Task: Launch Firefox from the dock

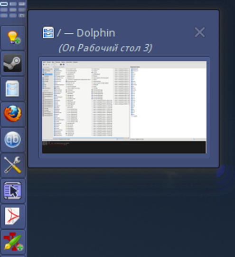Action: click(x=13, y=114)
